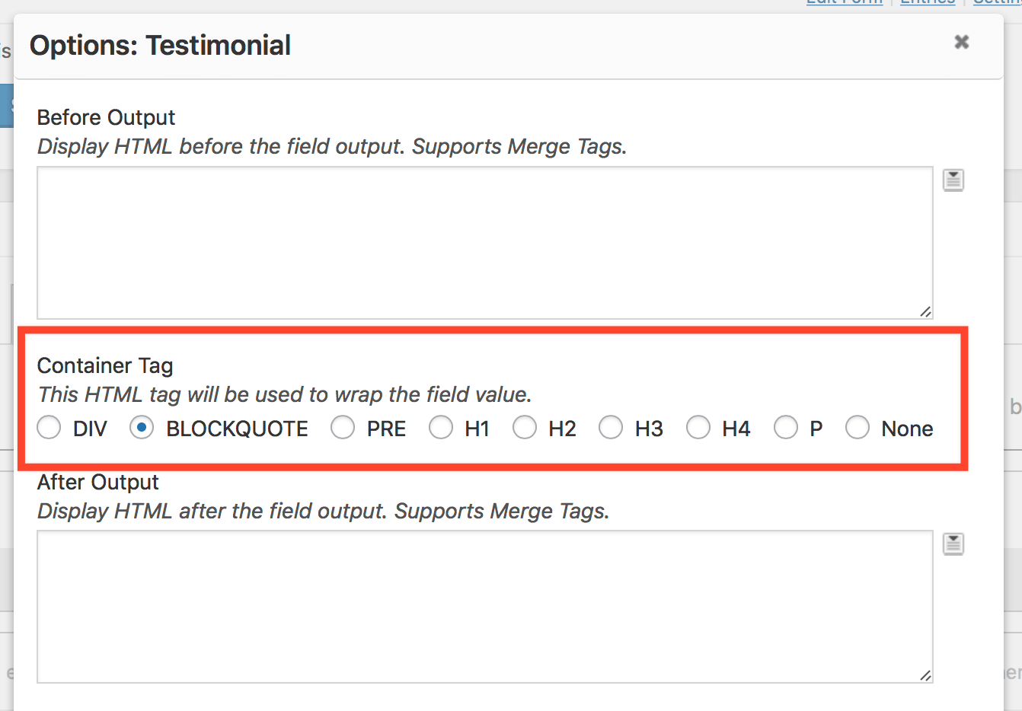Open the Edit Form link
This screenshot has width=1022, height=711.
pyautogui.click(x=845, y=3)
